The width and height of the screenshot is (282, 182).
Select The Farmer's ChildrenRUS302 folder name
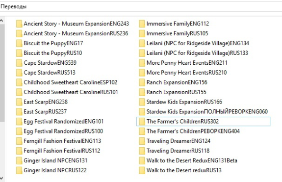click(x=183, y=121)
